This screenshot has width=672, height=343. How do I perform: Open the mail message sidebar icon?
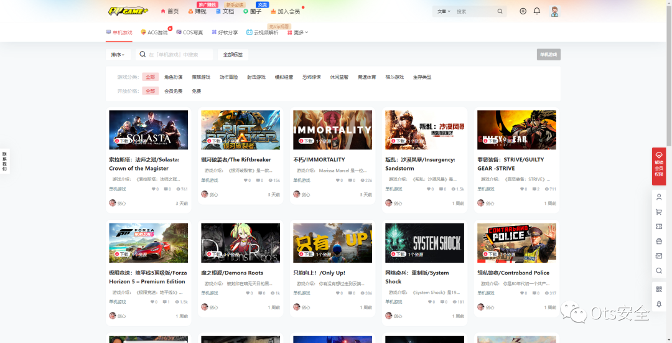pos(659,256)
